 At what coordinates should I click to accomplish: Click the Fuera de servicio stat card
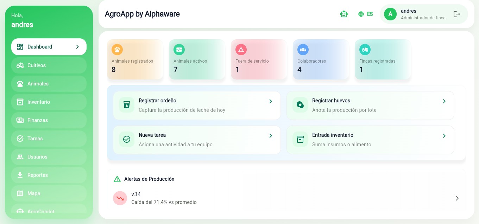click(x=259, y=59)
